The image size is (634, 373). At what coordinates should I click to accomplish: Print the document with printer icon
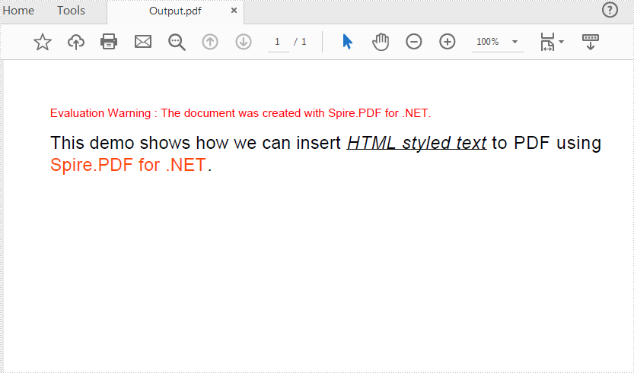click(109, 42)
